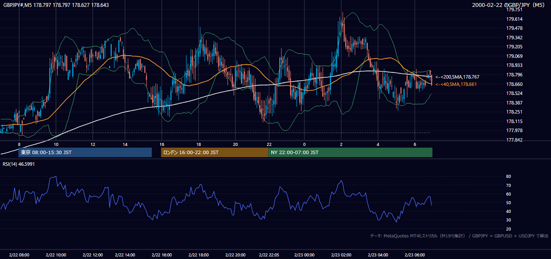Click RSI scale value 40
The image size is (551, 259).
click(509, 211)
